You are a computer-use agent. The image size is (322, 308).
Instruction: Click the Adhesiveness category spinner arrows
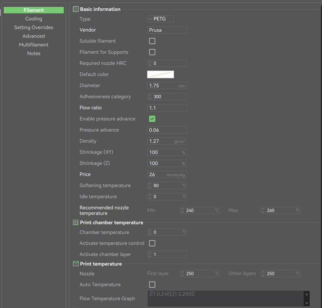[x=150, y=97]
